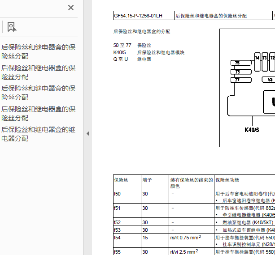The width and height of the screenshot is (275, 255).
Task: Click the K40/5 legend entry text
Action: 120,52
